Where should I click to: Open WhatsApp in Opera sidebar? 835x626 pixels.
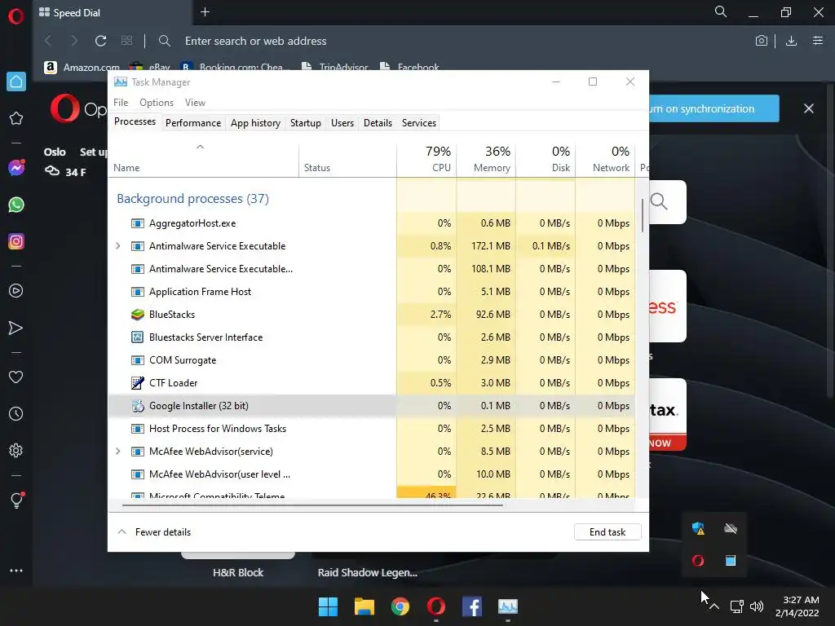[x=16, y=205]
